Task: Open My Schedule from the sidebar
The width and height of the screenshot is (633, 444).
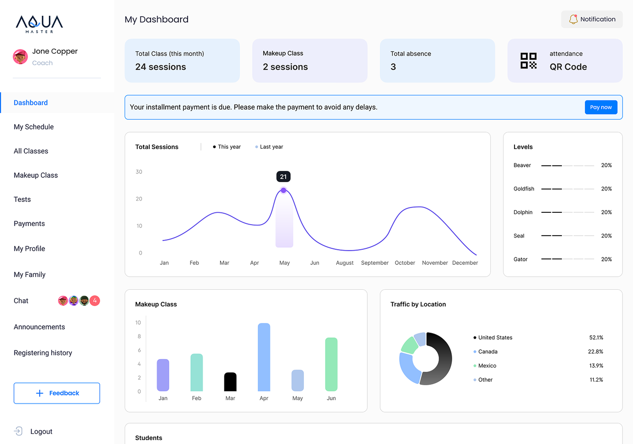Action: (x=34, y=127)
